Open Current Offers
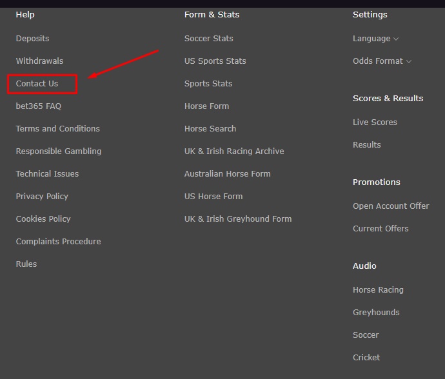 381,228
